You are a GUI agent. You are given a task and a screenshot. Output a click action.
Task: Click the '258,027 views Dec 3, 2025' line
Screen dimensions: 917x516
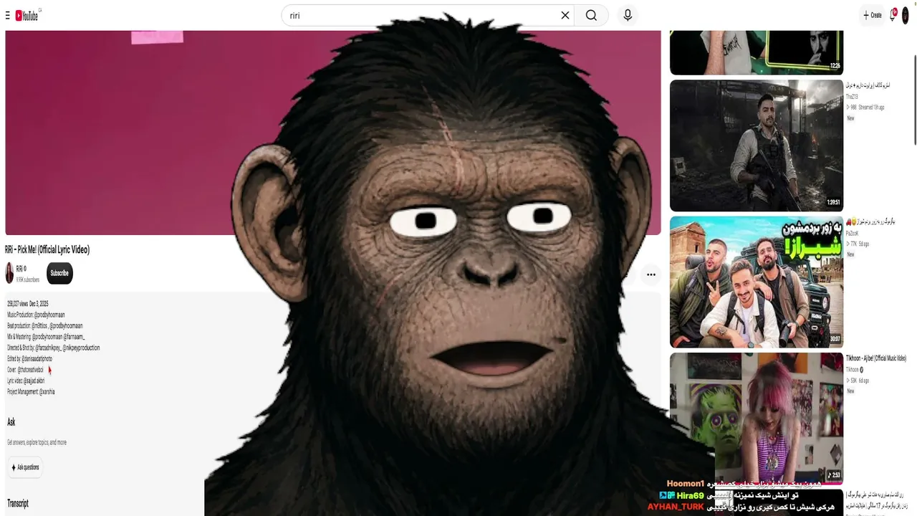click(28, 304)
